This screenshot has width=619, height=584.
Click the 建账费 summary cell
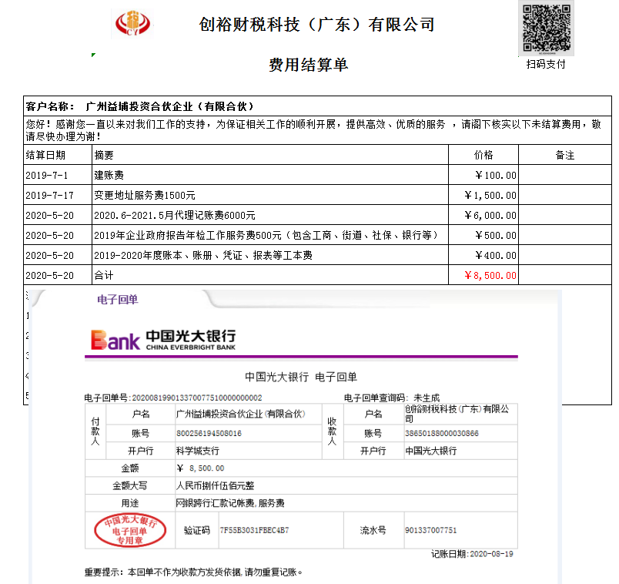tap(270, 175)
